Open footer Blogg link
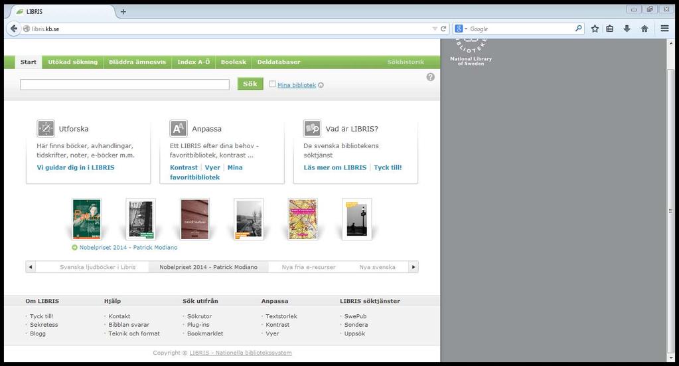679x366 pixels. (x=38, y=333)
